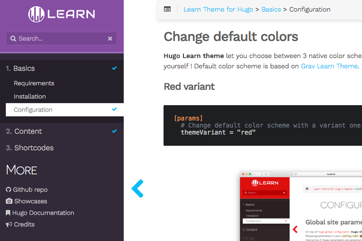Click the Showcases camera icon
Screen dimensions: 362x241
pyautogui.click(x=9, y=201)
